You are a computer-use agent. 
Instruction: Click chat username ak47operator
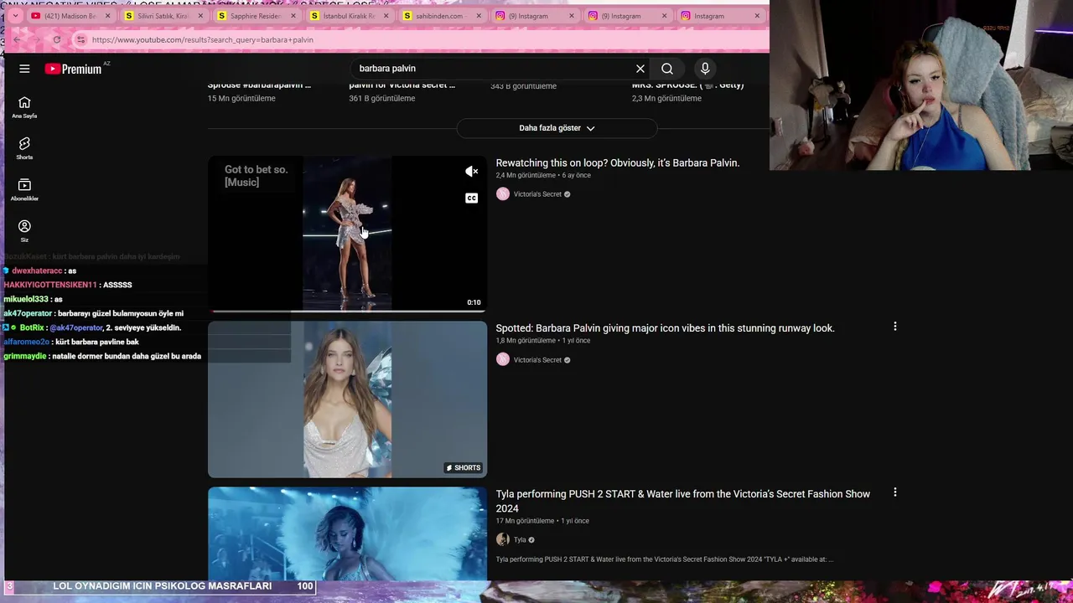click(28, 313)
